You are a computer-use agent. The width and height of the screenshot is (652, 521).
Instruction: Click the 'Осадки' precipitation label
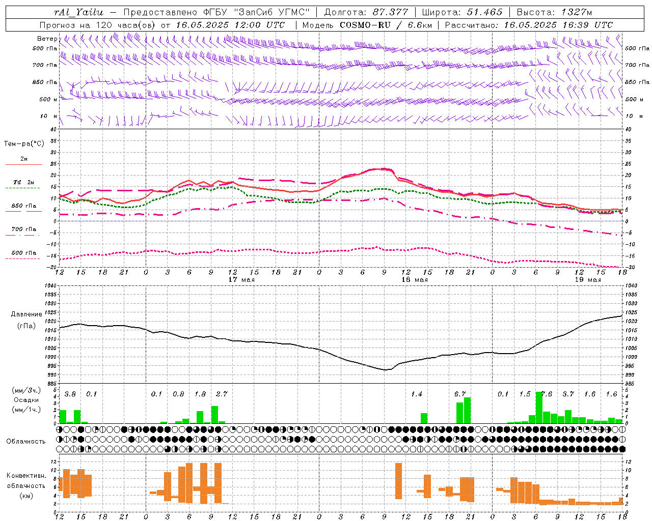pyautogui.click(x=26, y=400)
